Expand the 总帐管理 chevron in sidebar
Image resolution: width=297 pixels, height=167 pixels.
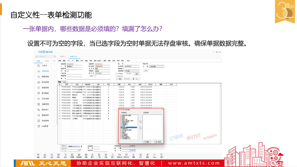click(x=54, y=104)
